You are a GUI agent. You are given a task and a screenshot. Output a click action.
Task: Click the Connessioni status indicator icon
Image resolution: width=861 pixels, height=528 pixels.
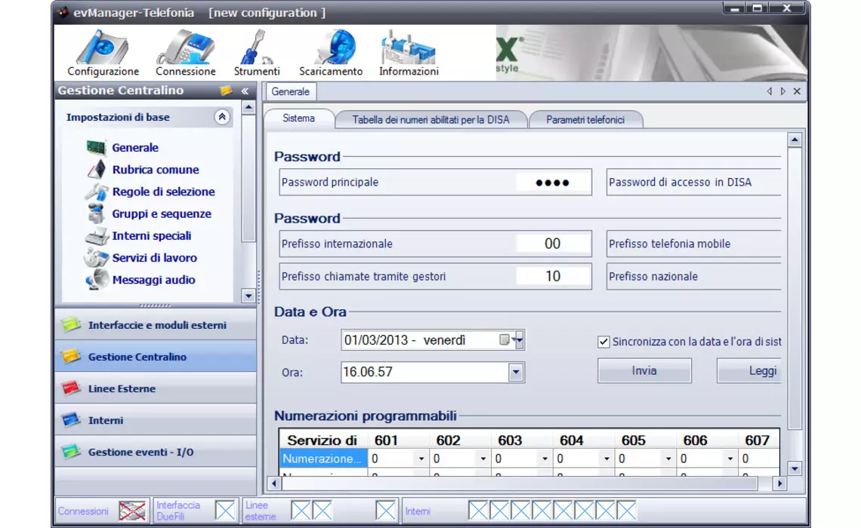click(x=132, y=511)
